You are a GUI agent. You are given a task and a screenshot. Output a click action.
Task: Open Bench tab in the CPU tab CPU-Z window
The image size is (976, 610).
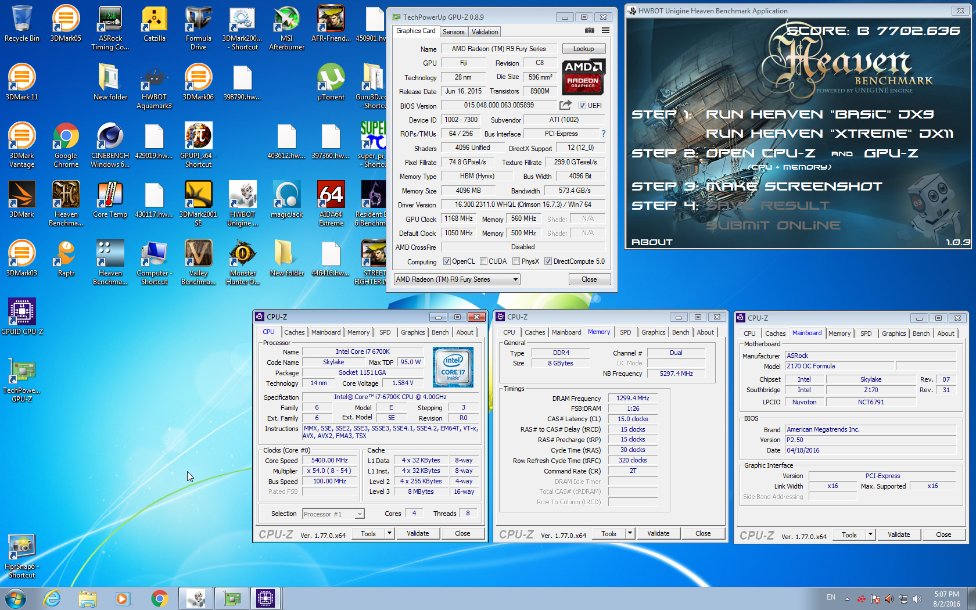pos(440,332)
